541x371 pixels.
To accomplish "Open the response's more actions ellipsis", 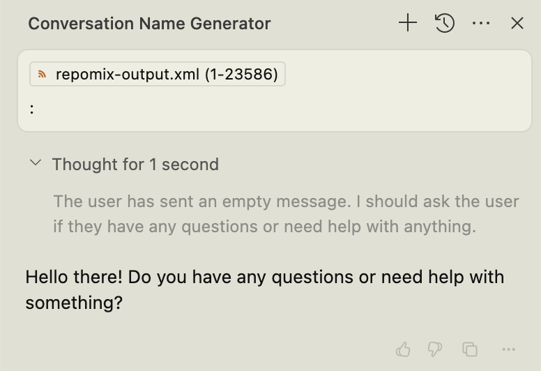I will pyautogui.click(x=508, y=349).
